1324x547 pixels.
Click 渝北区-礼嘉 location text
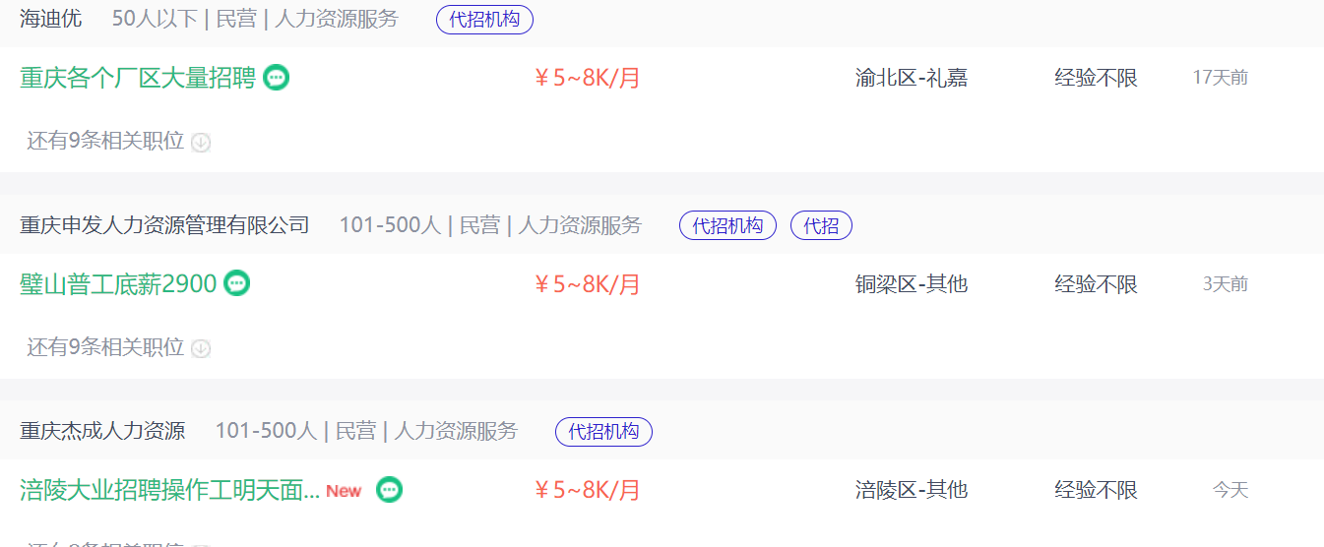912,78
